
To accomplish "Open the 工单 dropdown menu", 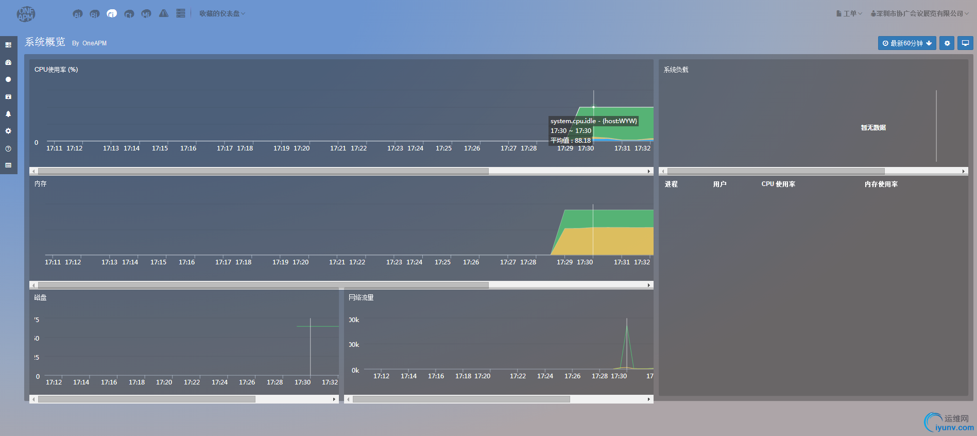I will 849,13.
